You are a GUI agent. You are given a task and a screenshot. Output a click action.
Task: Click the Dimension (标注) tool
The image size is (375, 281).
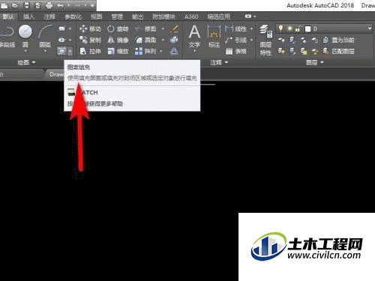214,36
